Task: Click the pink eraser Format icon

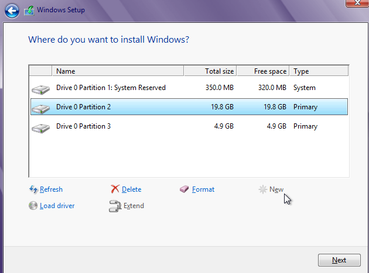Action: pyautogui.click(x=184, y=189)
